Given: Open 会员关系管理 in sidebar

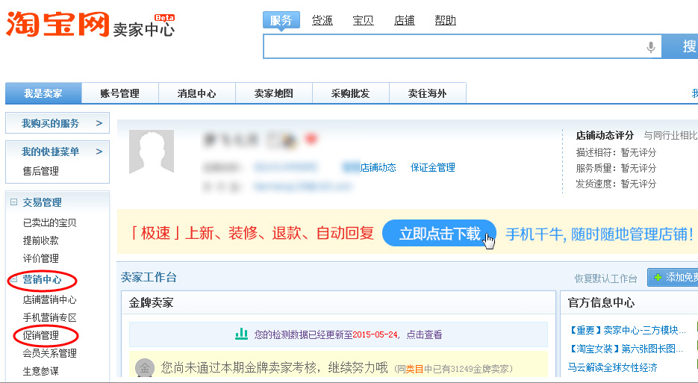Looking at the screenshot, I should click(50, 353).
